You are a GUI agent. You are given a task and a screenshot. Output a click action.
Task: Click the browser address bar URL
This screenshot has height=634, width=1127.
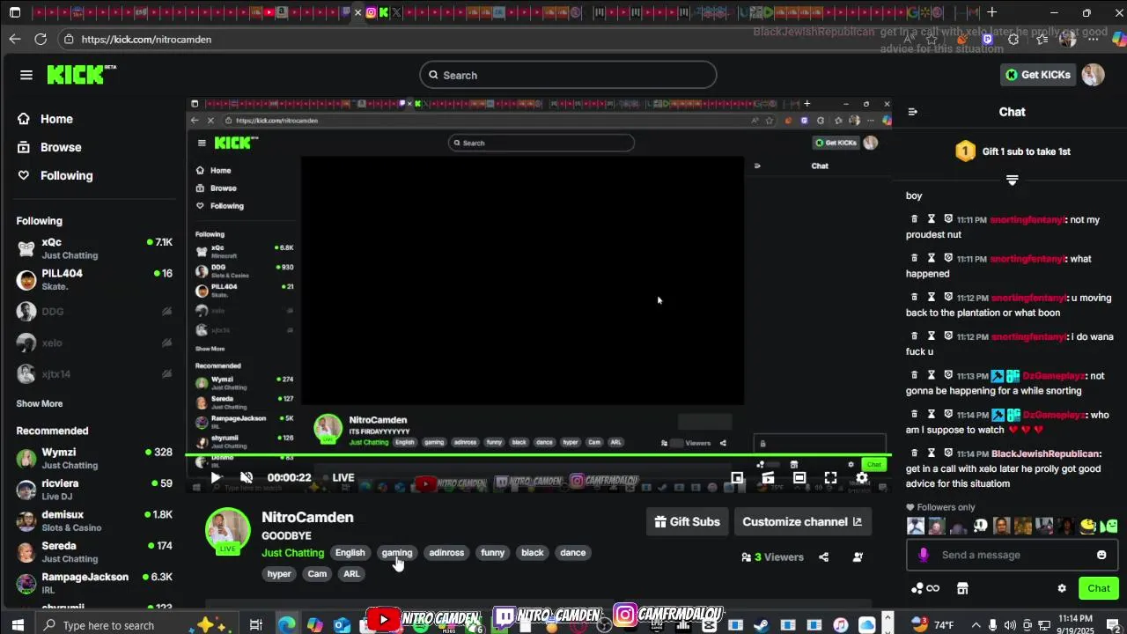[146, 39]
